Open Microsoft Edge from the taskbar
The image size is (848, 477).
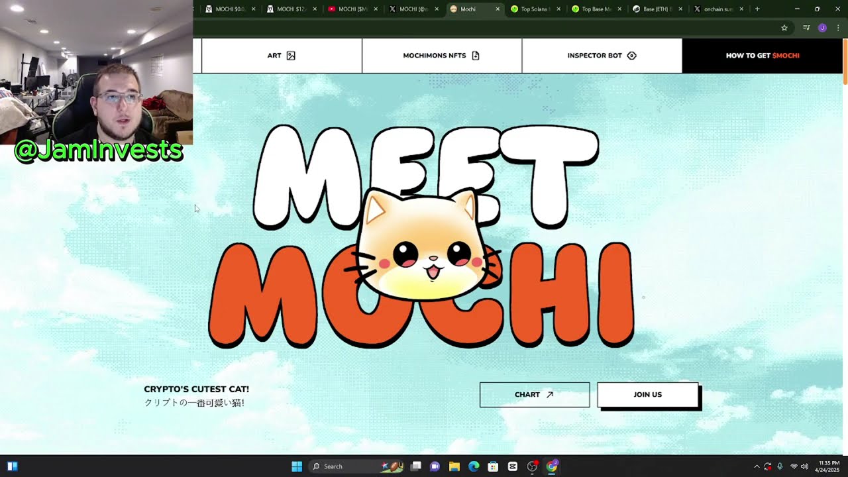474,466
